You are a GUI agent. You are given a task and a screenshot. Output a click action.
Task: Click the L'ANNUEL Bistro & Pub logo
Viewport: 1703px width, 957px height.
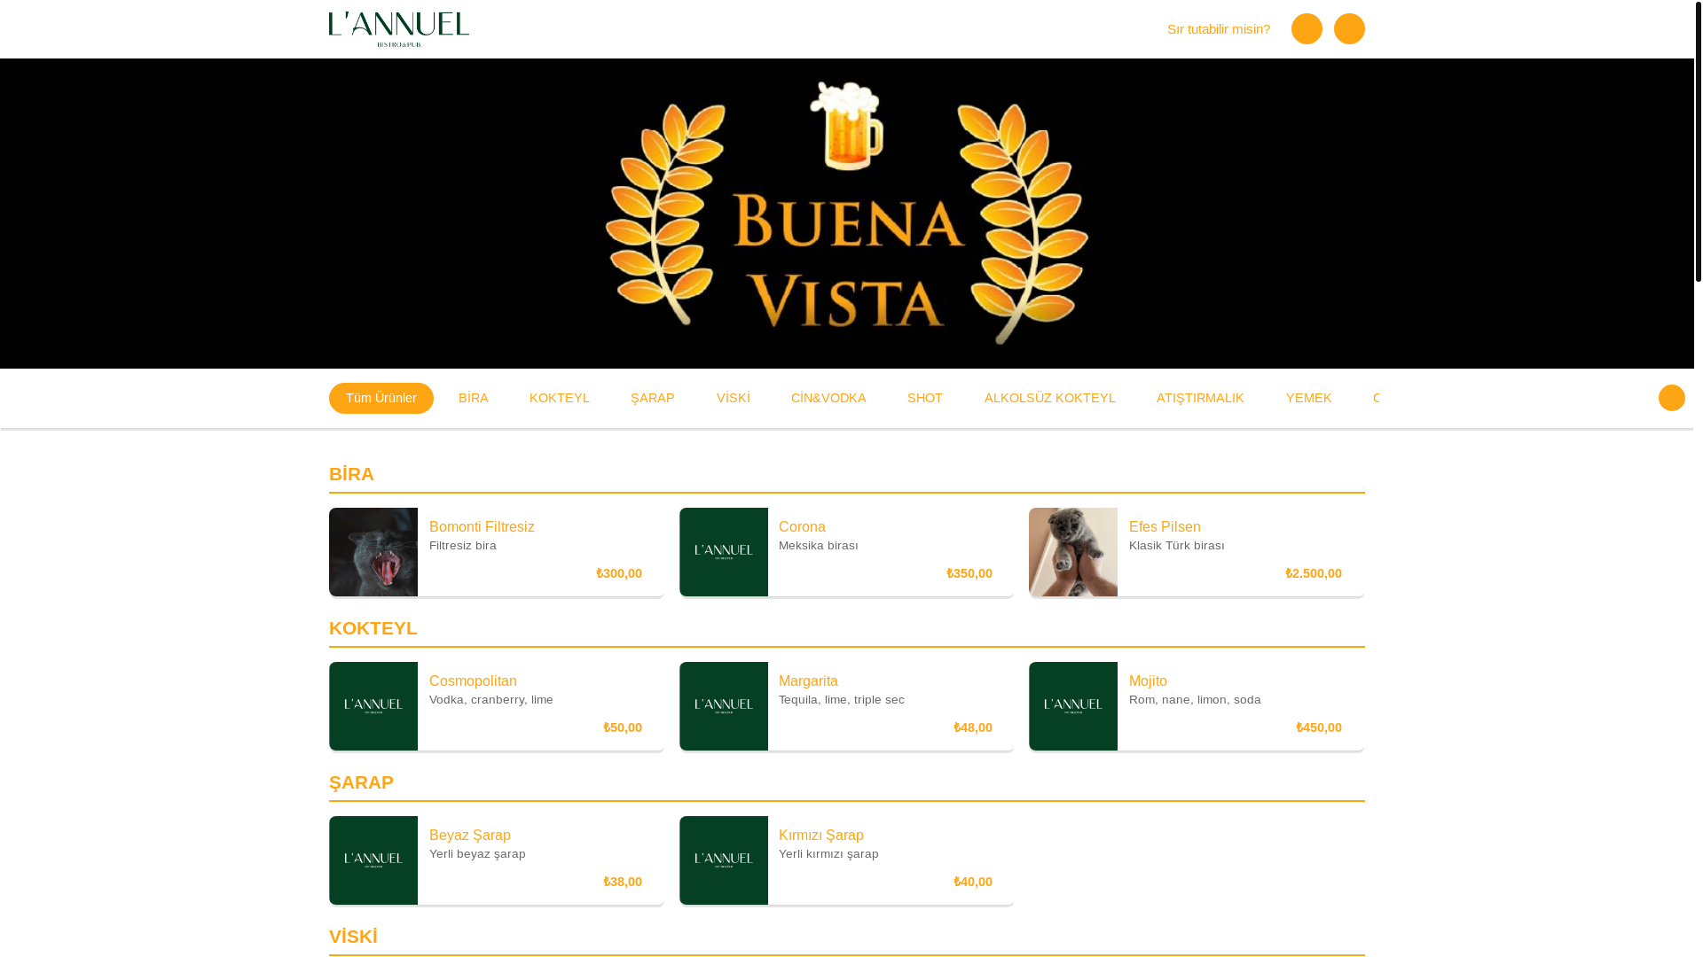click(x=398, y=29)
